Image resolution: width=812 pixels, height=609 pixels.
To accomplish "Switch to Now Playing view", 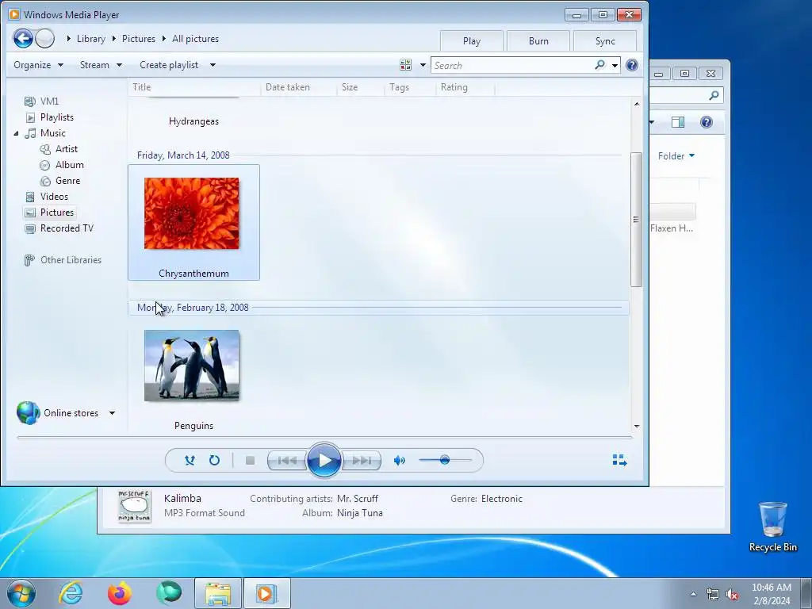I will point(619,460).
